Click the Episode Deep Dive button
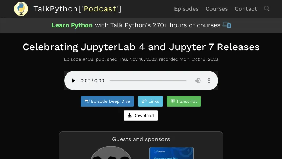Image resolution: width=282 pixels, height=159 pixels. [x=107, y=101]
